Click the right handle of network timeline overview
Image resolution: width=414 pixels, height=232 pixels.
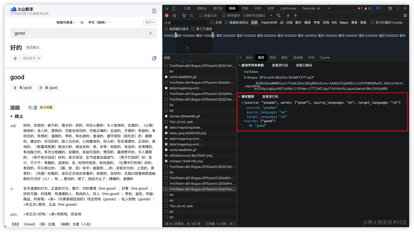[x=213, y=35]
